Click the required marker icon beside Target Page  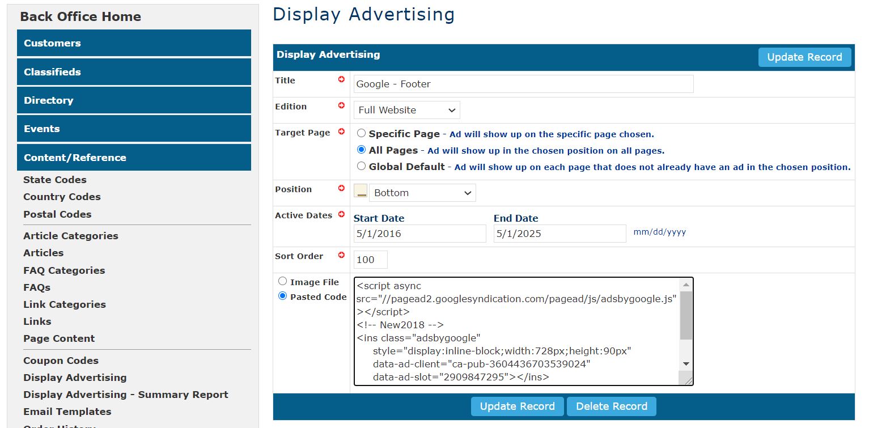341,132
